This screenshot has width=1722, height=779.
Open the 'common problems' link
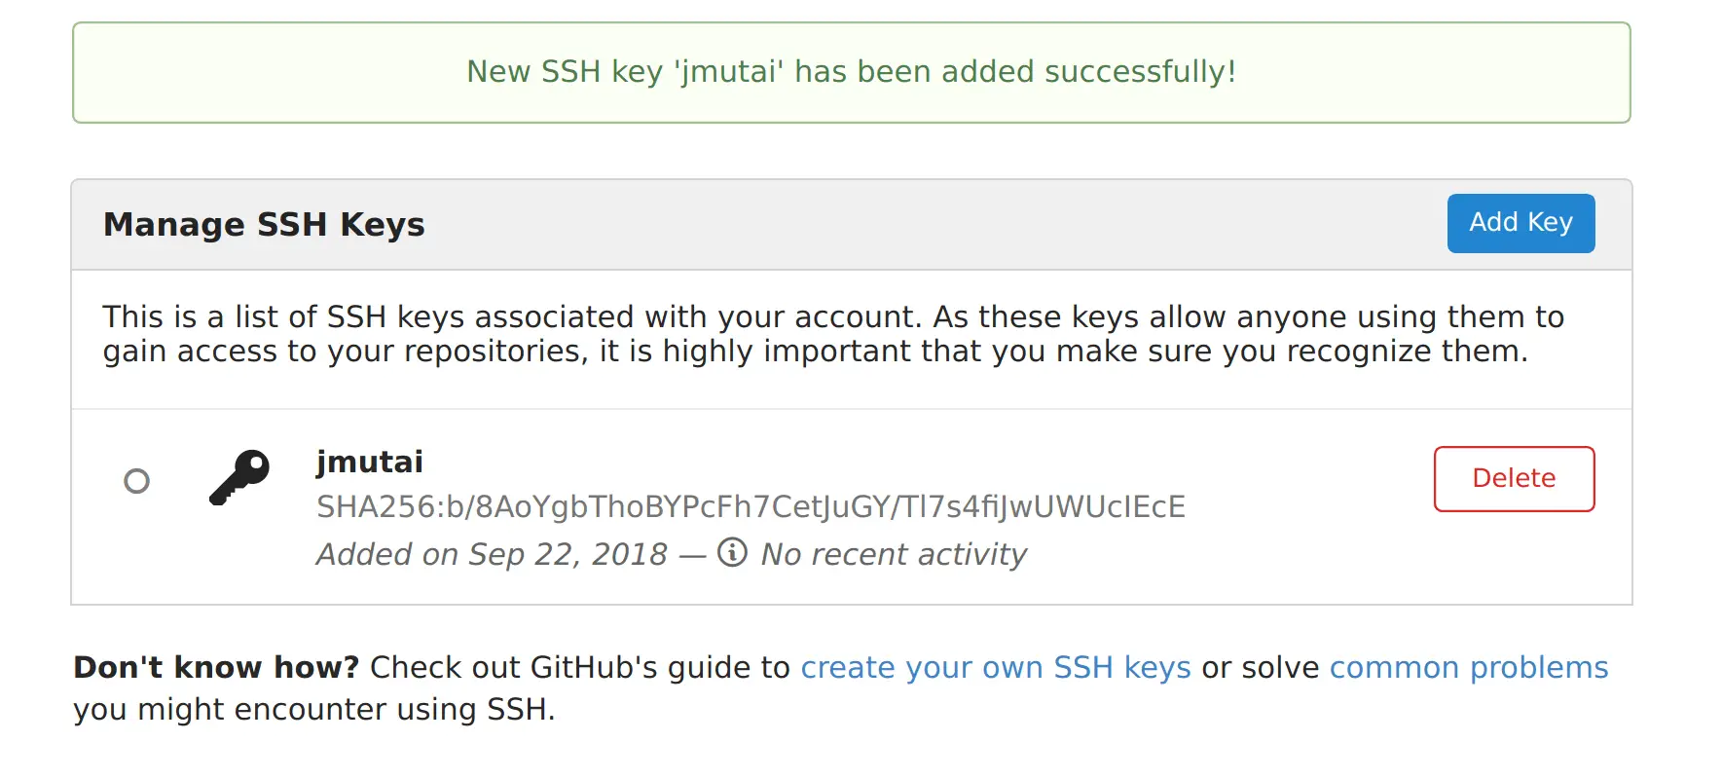coord(1468,667)
